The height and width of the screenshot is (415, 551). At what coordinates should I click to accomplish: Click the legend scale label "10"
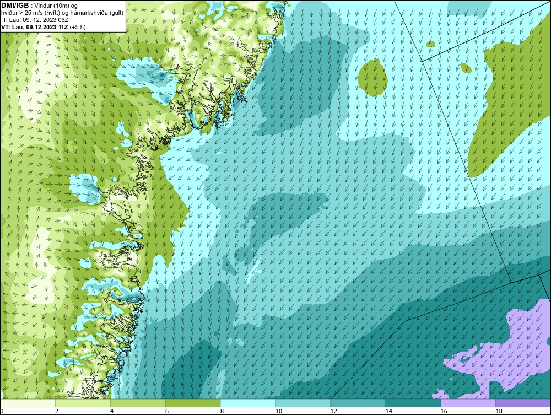[x=278, y=411]
